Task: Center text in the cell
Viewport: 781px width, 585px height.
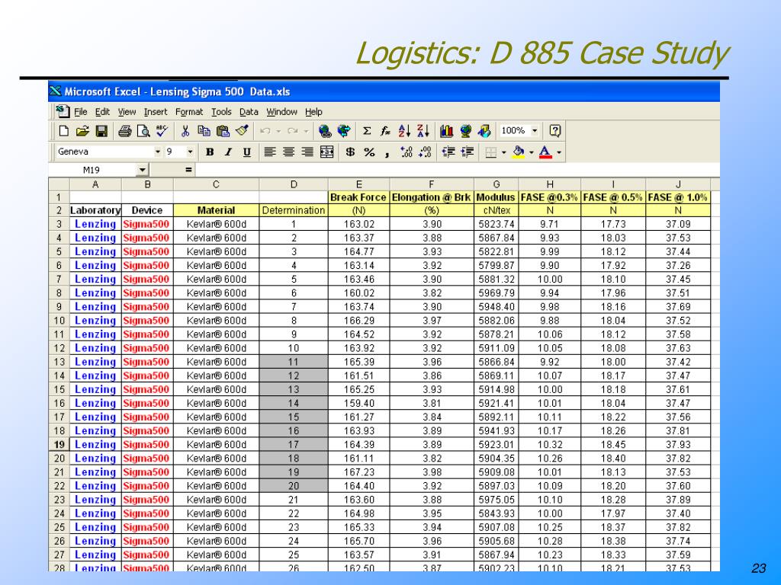Action: click(x=288, y=152)
